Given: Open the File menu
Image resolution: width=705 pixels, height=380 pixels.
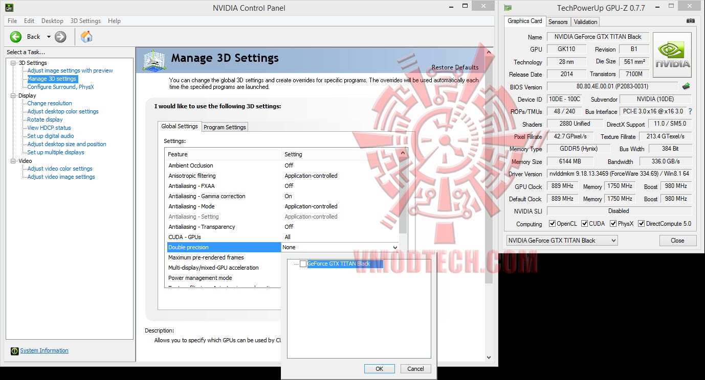Looking at the screenshot, I should pyautogui.click(x=12, y=21).
